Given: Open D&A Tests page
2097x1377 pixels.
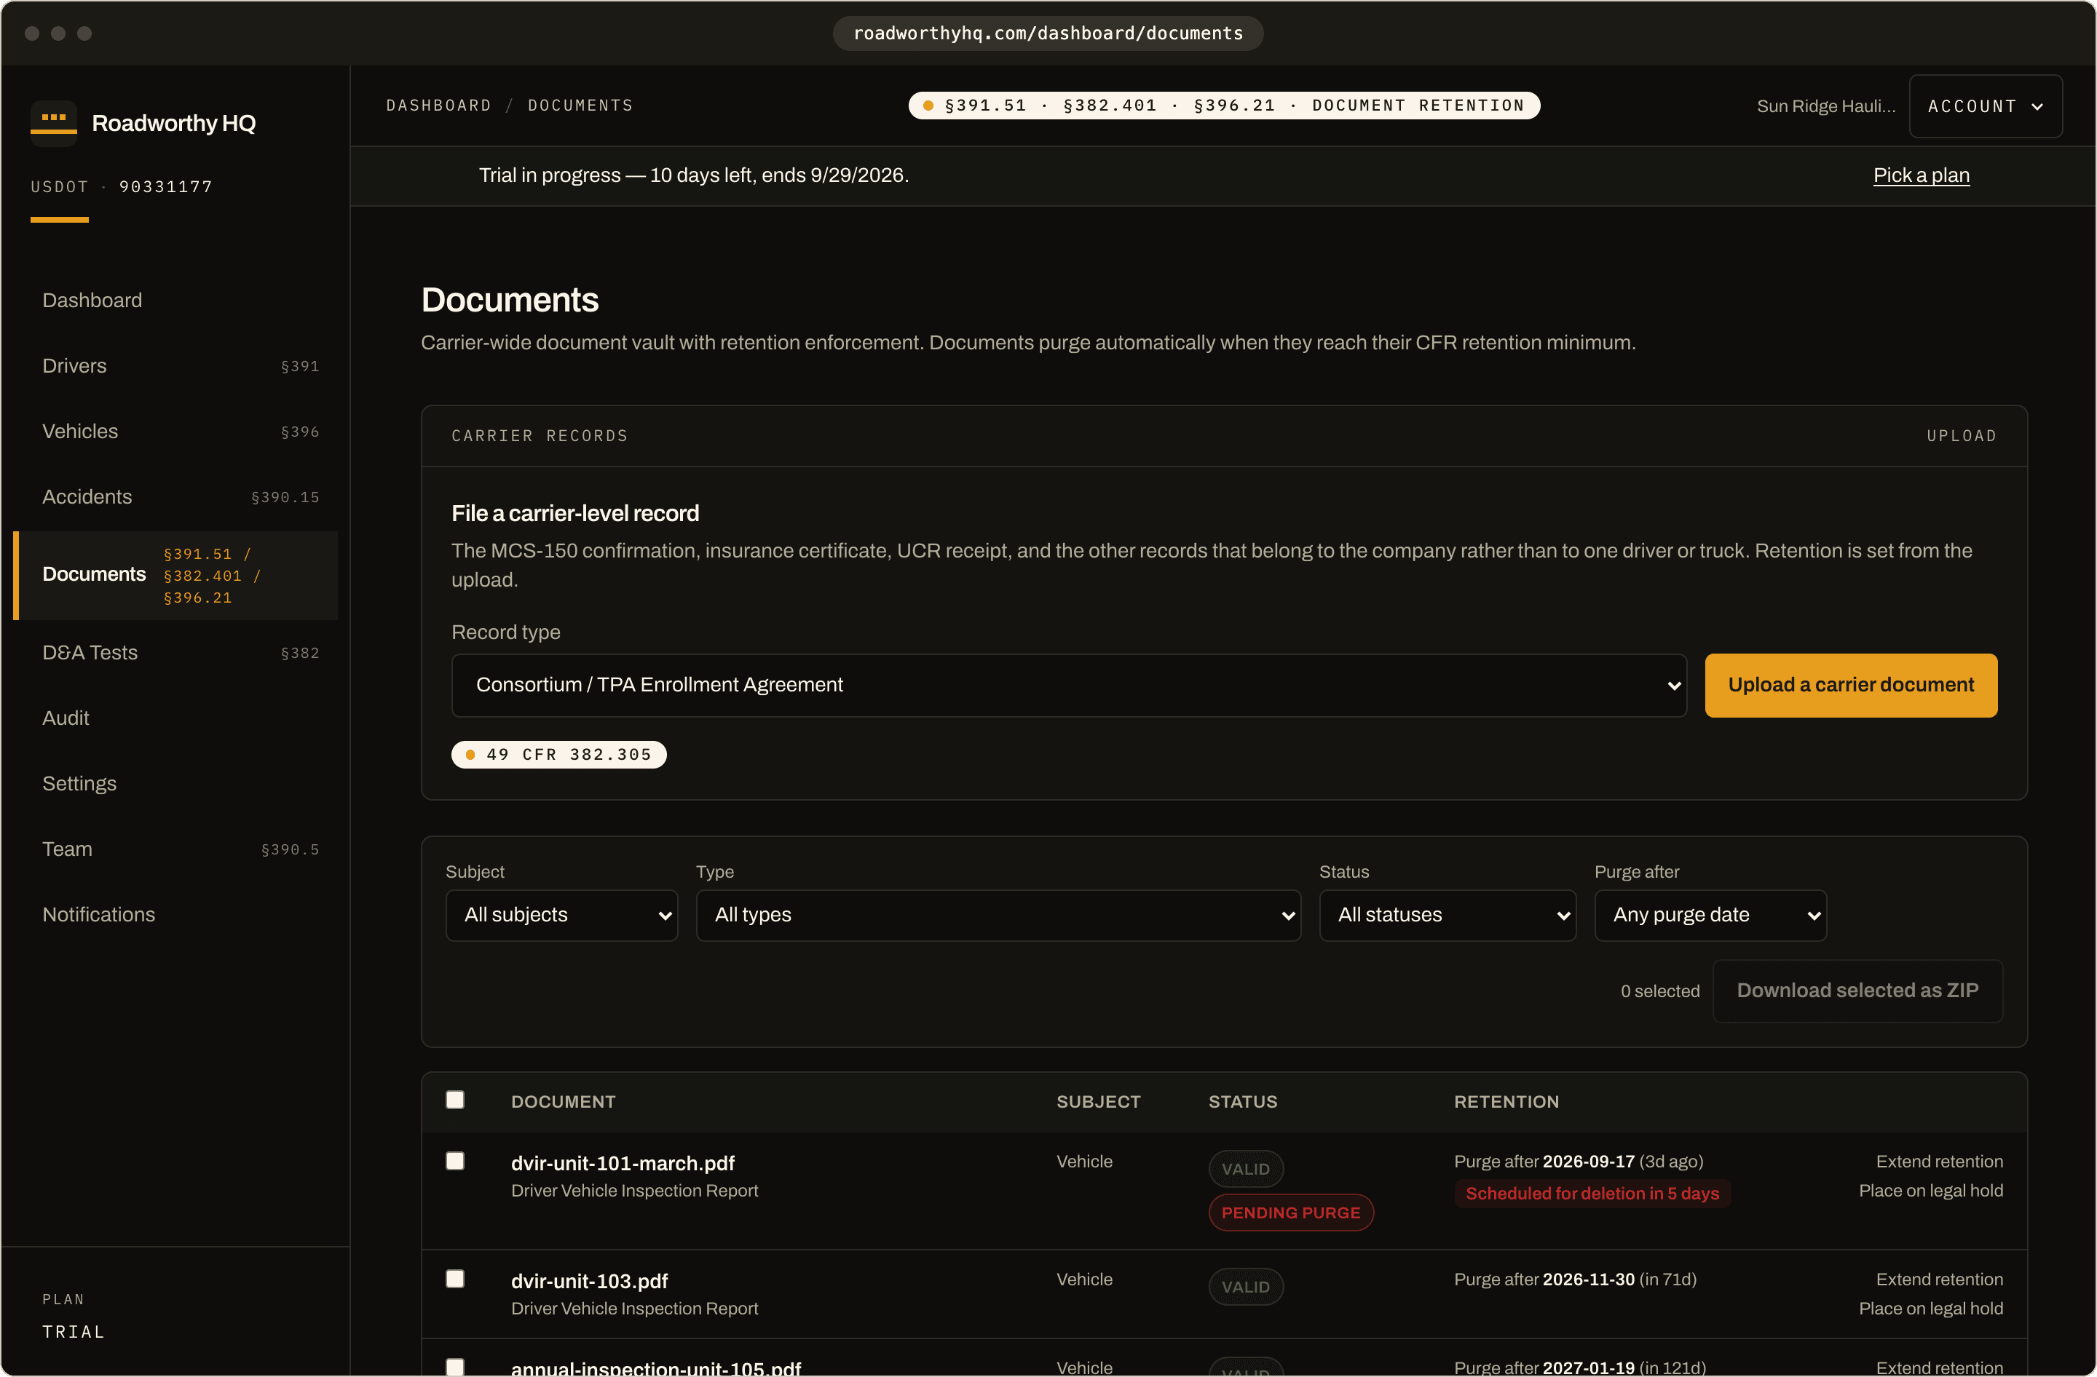Looking at the screenshot, I should pyautogui.click(x=176, y=652).
